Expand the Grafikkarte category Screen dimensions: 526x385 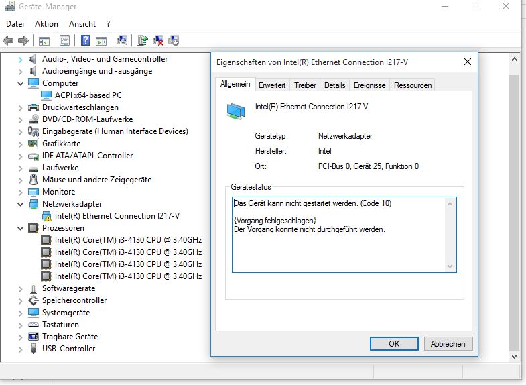coord(20,144)
